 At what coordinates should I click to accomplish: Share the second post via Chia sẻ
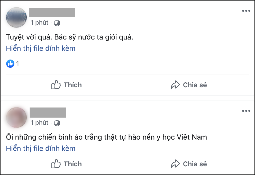click(x=189, y=164)
